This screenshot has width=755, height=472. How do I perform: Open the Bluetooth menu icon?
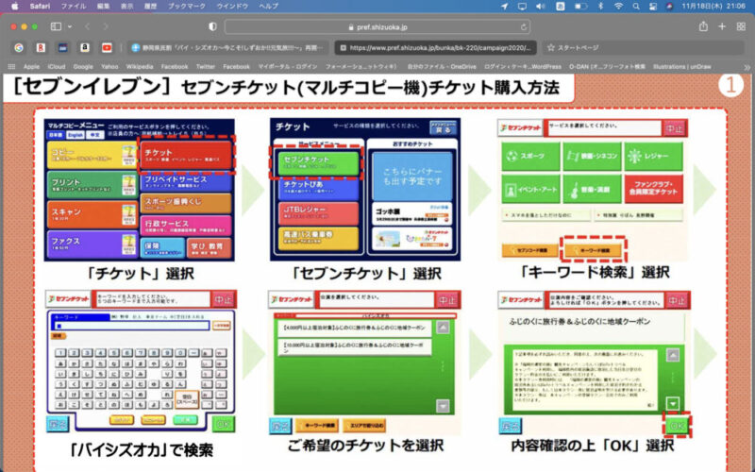(x=600, y=7)
